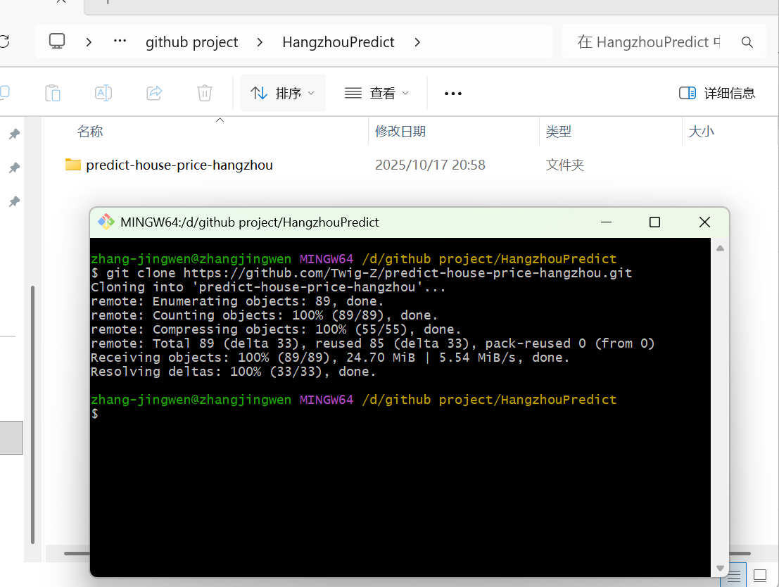The height and width of the screenshot is (587, 779).
Task: Switch to details list view icon
Action: [734, 576]
